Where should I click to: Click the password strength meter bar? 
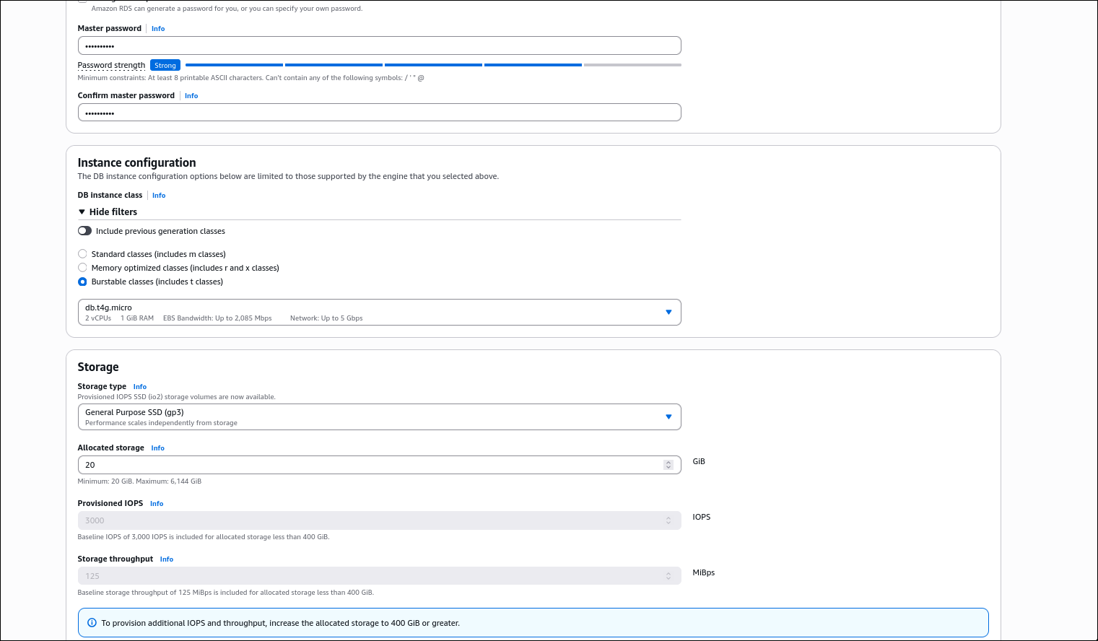point(433,64)
